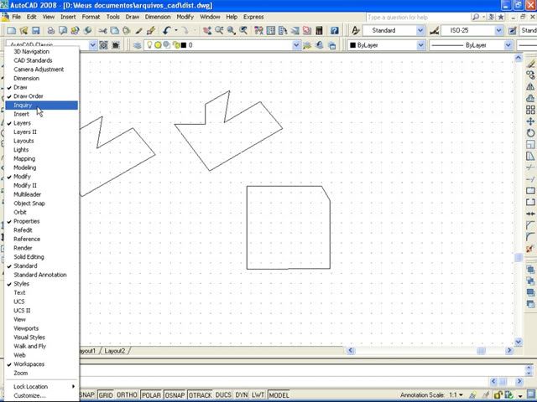Select the Move tool
Image resolution: width=537 pixels, height=402 pixels.
coord(530,121)
